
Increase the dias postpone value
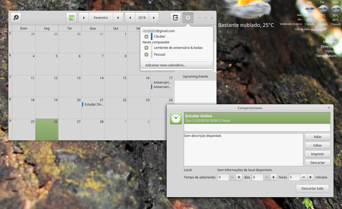(x=239, y=177)
